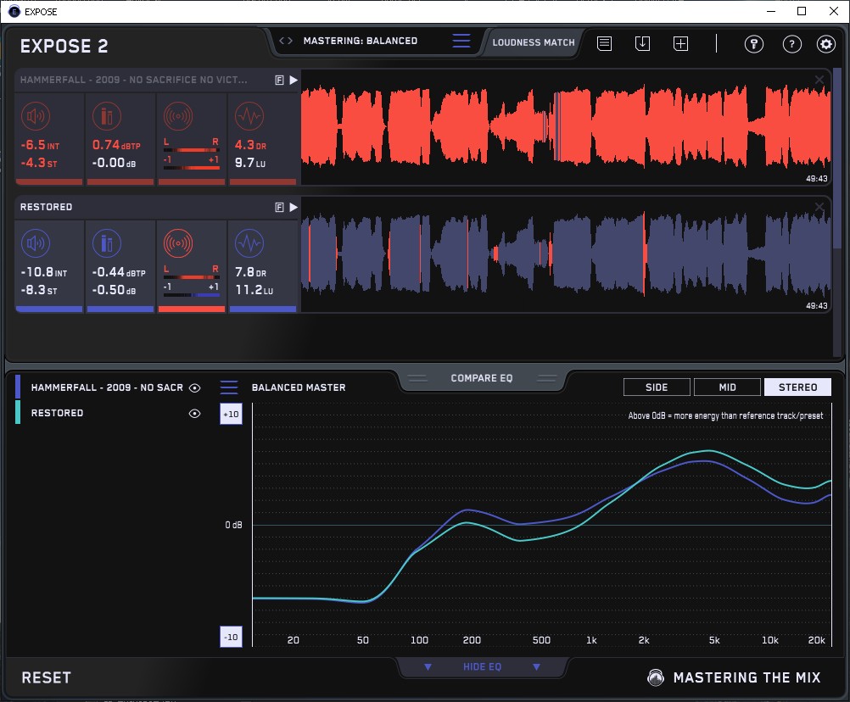This screenshot has width=850, height=702.
Task: Toggle eye visibility for Restored EQ curve
Action: (195, 413)
